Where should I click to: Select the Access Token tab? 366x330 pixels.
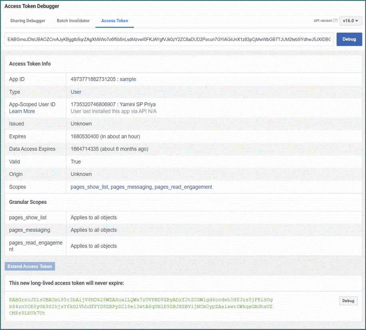(x=115, y=21)
